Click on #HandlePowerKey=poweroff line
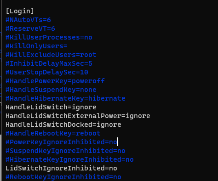The height and width of the screenshot is (181, 218). tap(55, 81)
